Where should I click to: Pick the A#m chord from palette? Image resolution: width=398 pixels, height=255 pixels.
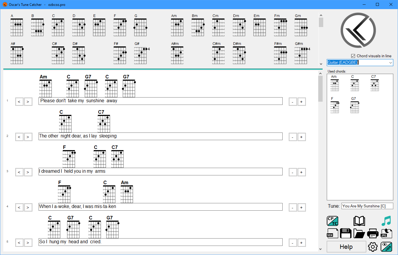pyautogui.click(x=177, y=53)
